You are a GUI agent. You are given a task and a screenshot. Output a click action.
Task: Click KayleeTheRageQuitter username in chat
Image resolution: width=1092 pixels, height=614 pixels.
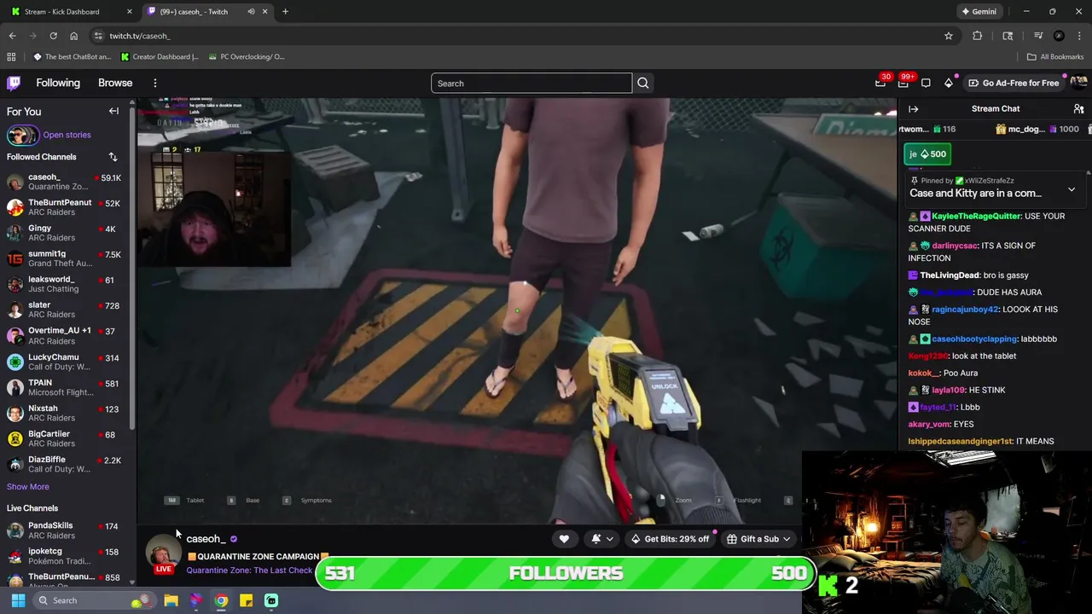point(976,217)
